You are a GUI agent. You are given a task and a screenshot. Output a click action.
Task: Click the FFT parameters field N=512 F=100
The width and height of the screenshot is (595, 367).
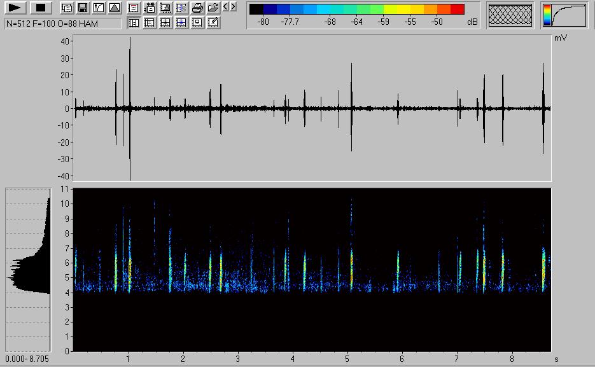pos(62,24)
